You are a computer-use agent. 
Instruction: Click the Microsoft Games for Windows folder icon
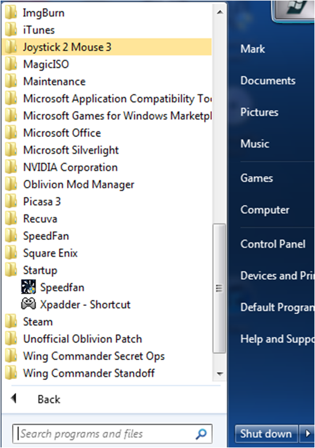pyautogui.click(x=11, y=116)
